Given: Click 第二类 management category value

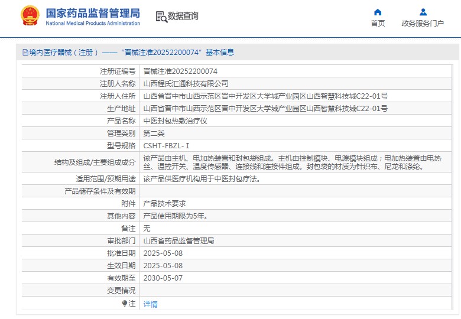Looking at the screenshot, I should click(x=154, y=133).
